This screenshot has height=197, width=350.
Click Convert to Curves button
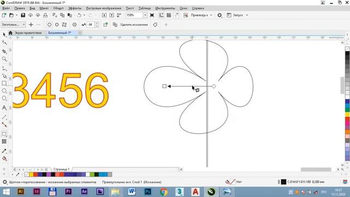point(155,25)
